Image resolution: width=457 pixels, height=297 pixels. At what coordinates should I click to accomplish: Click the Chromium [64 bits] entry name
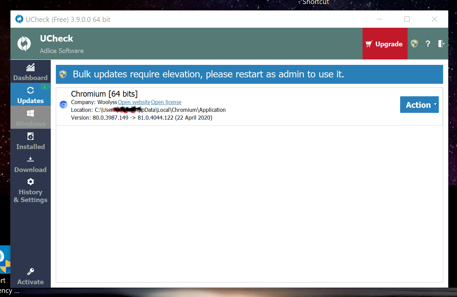(104, 94)
